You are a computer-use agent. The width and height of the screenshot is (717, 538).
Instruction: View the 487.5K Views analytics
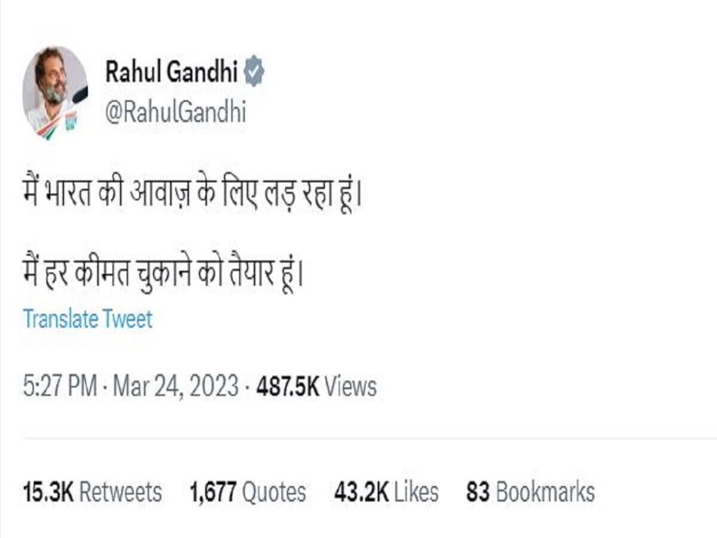[x=316, y=387]
